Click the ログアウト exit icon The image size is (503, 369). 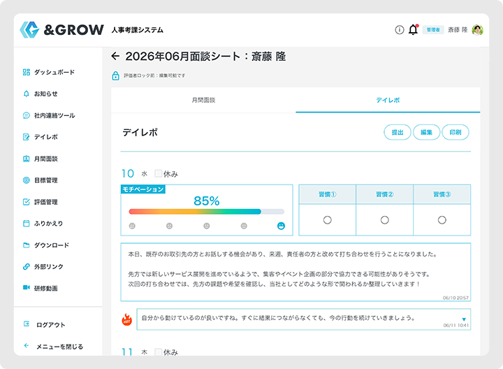[x=27, y=324]
